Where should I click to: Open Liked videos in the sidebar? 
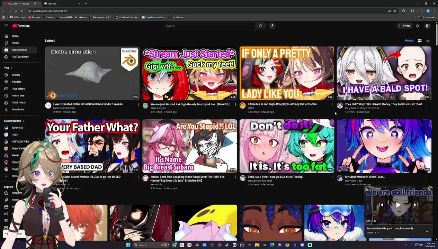point(19,103)
